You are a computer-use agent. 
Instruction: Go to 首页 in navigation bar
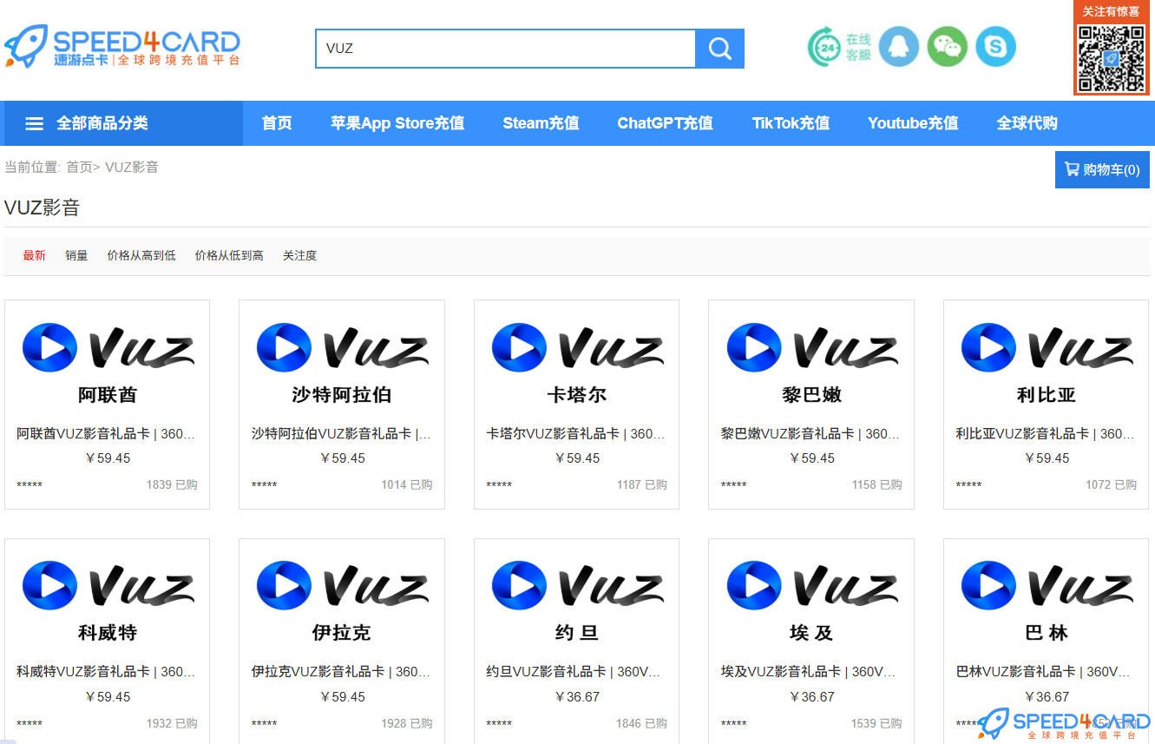coord(277,123)
